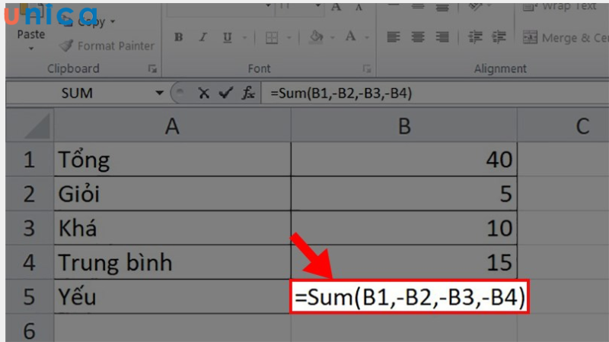Open Insert Function fx
Viewport: 609px width, 342px height.
tap(248, 93)
